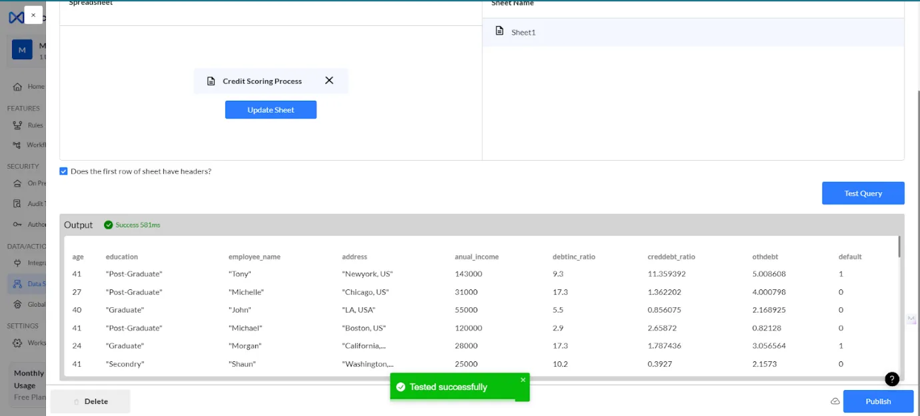Viewport: 920px width, 416px height.
Task: Click the address column header
Action: (355, 257)
